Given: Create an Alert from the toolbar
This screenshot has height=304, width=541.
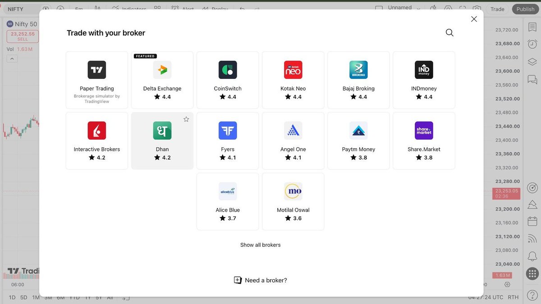Looking at the screenshot, I should 182,9.
